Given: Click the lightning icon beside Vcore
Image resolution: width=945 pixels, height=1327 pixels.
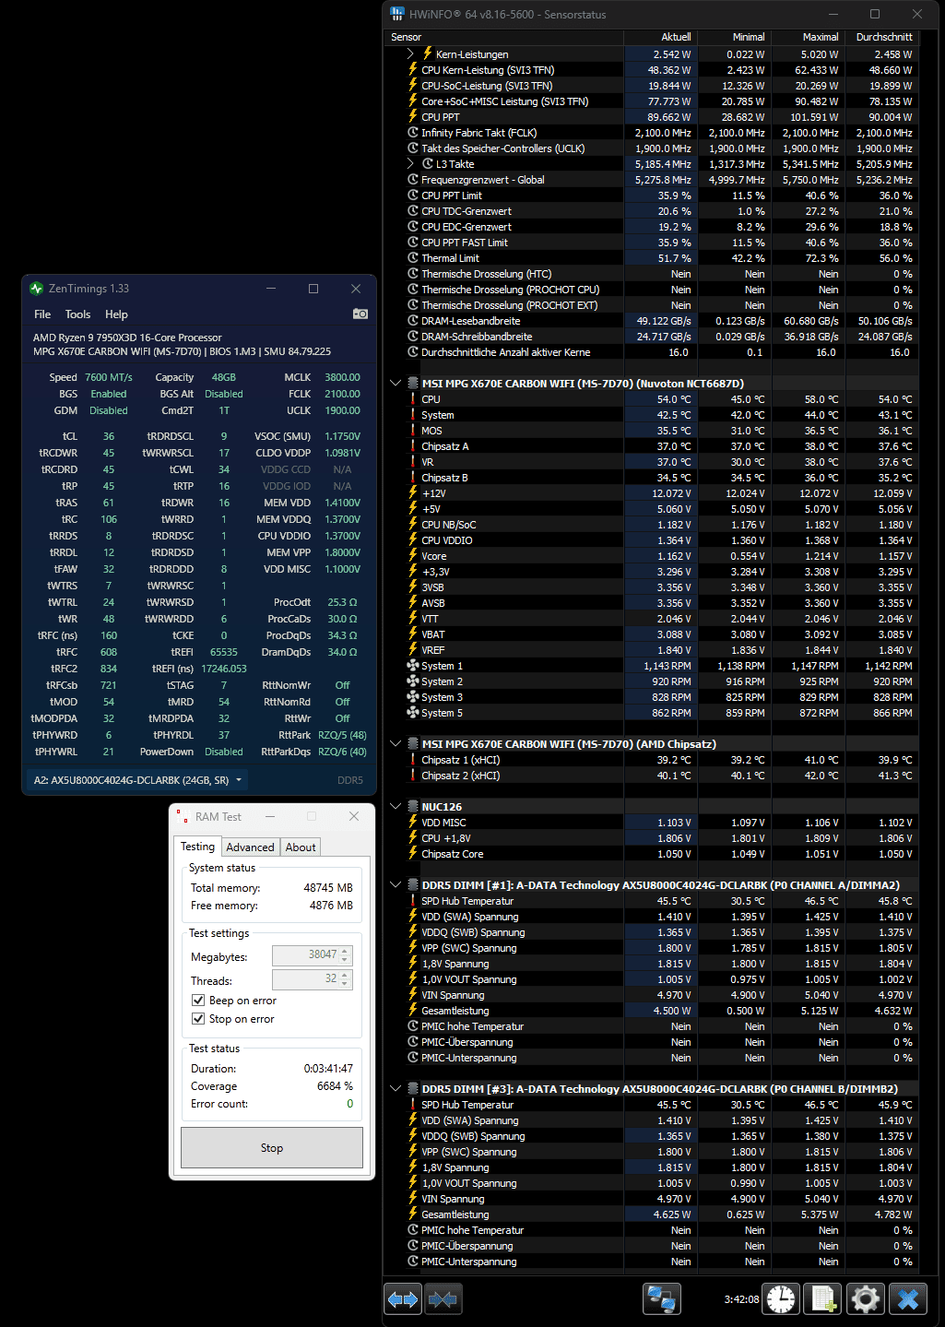Looking at the screenshot, I should point(413,556).
